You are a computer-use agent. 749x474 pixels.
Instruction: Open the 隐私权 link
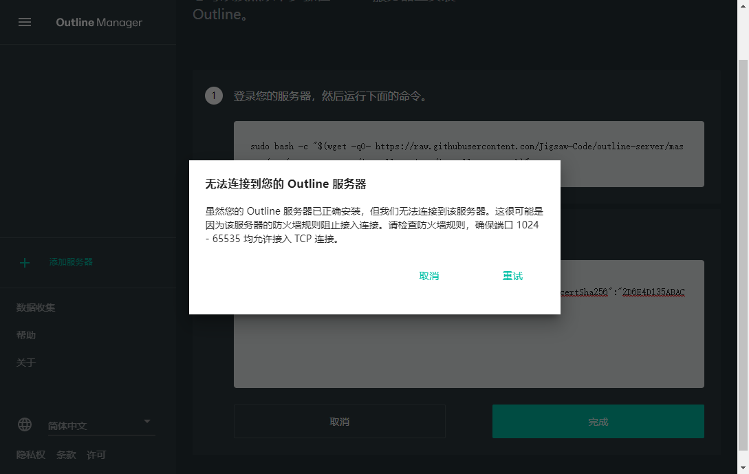pos(30,455)
